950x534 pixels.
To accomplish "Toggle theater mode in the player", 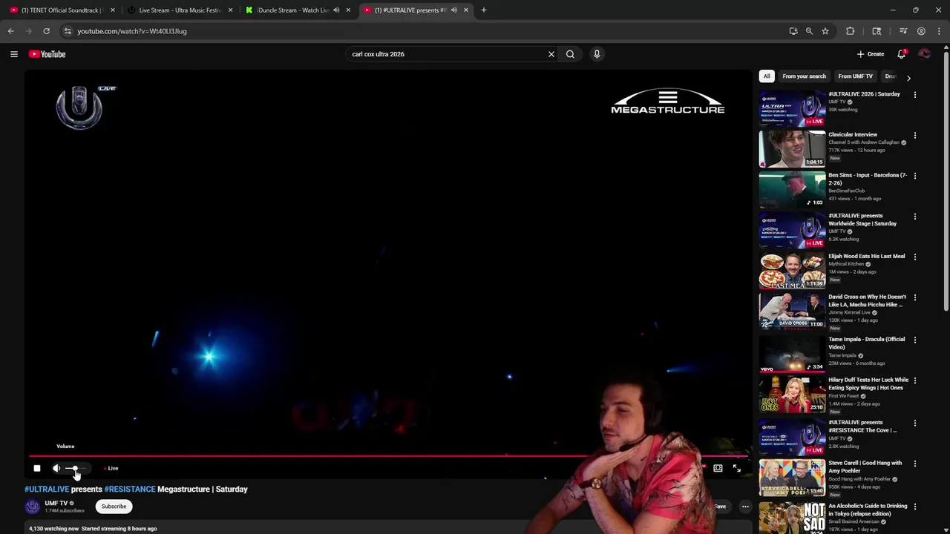I will click(x=718, y=468).
